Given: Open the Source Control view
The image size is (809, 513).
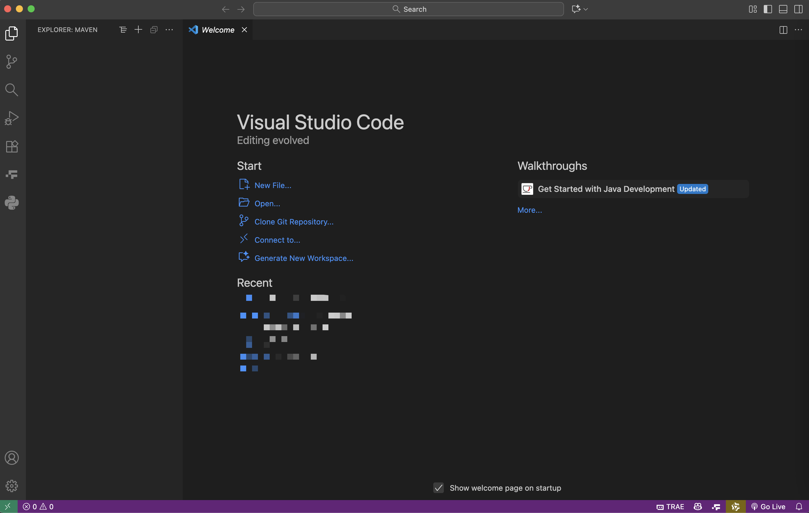Looking at the screenshot, I should pyautogui.click(x=12, y=62).
